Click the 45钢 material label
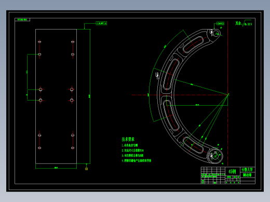The height and width of the screenshot is (202, 270). click(x=232, y=171)
